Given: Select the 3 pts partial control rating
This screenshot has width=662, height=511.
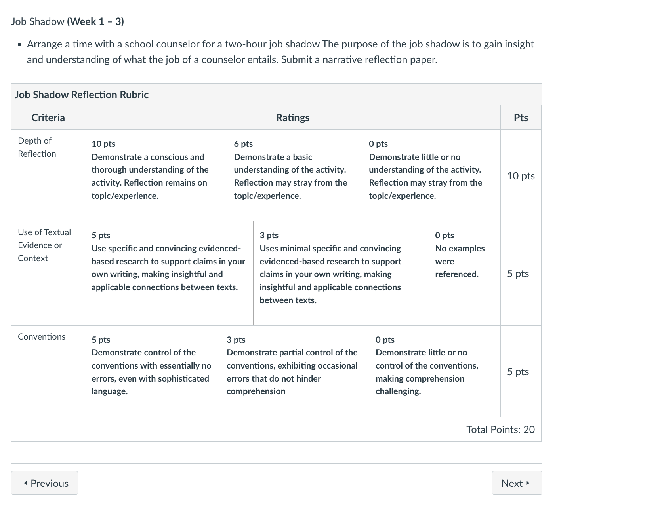Looking at the screenshot, I should coord(295,371).
